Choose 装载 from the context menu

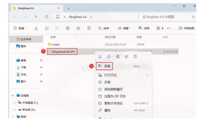coord(123,66)
